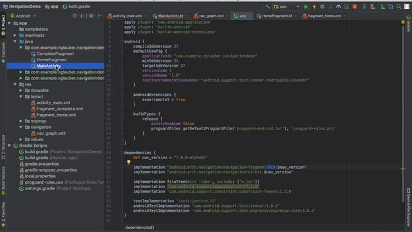Sync project with Gradle files icon
The width and height of the screenshot is (412, 232).
(364, 6)
